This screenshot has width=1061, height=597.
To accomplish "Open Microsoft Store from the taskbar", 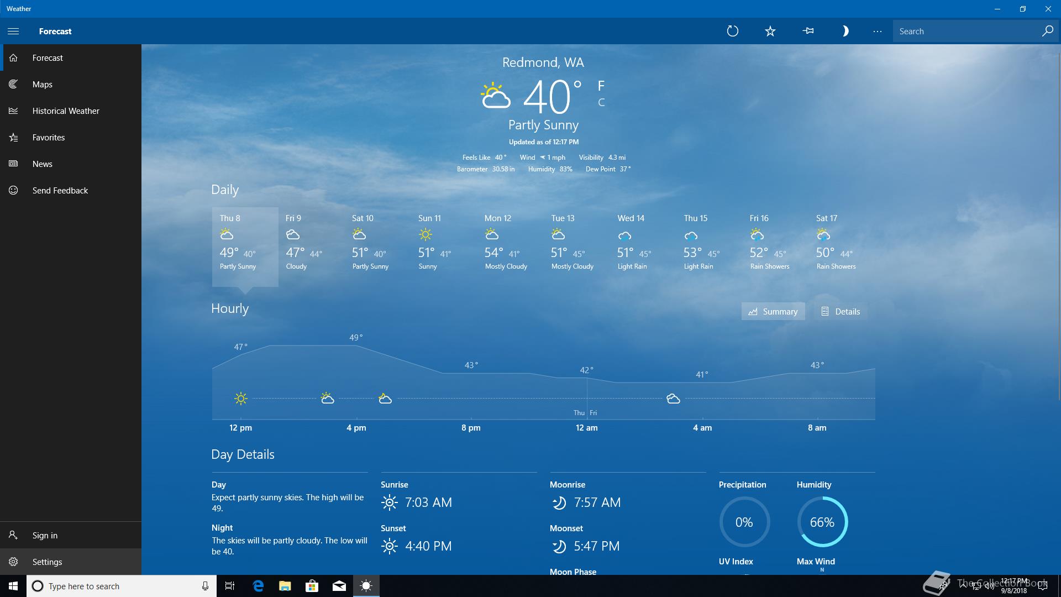I will click(312, 586).
